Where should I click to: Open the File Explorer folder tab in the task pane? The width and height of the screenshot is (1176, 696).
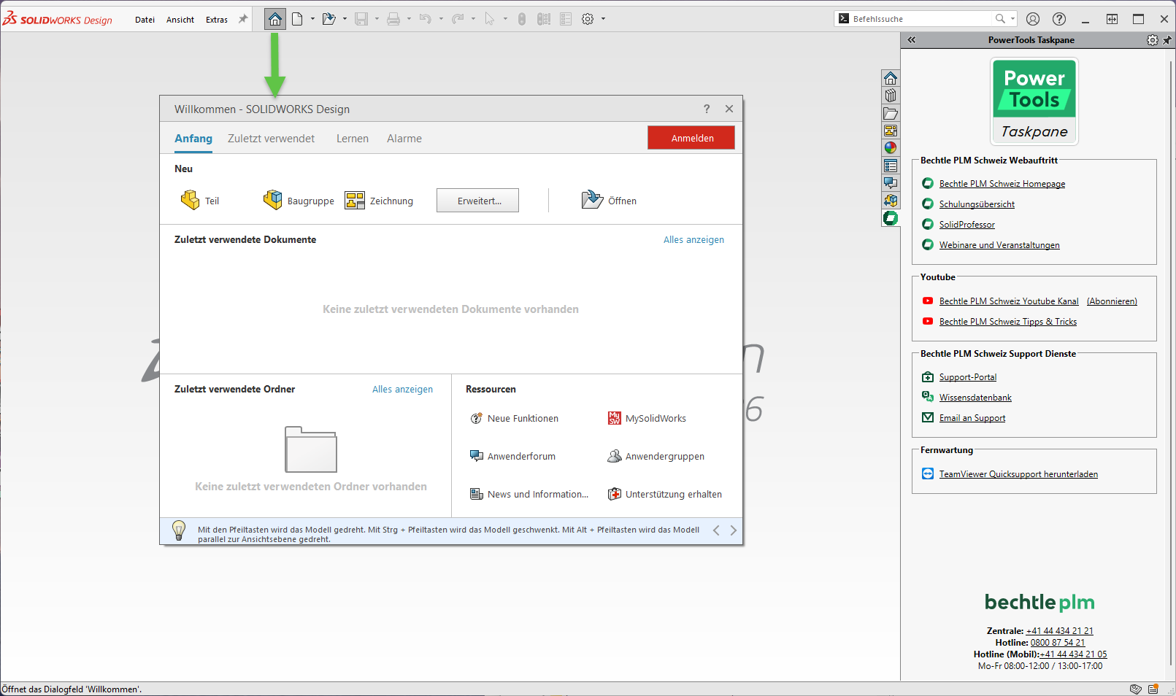coord(891,113)
